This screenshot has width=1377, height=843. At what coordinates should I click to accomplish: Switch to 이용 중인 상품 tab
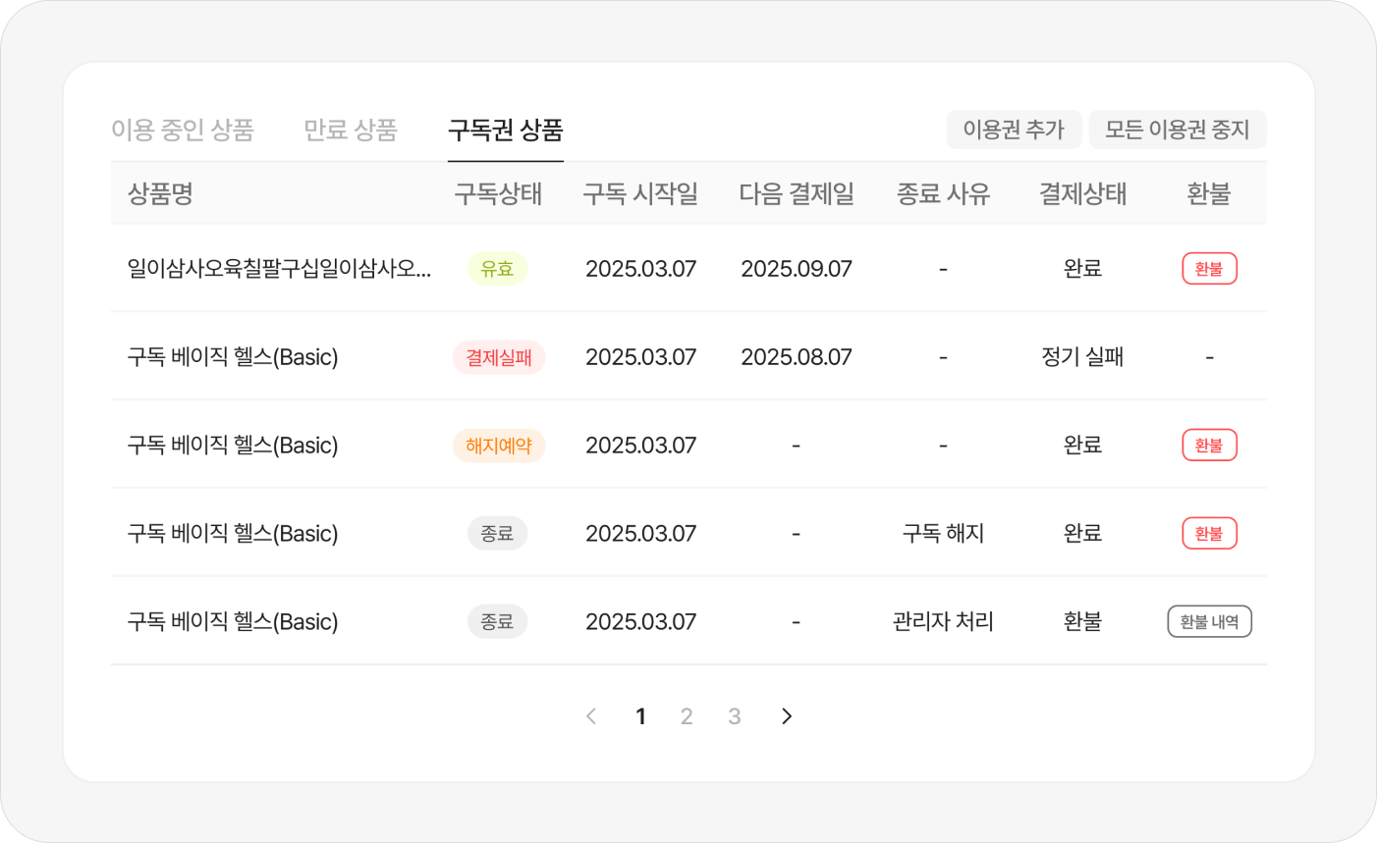pyautogui.click(x=183, y=130)
